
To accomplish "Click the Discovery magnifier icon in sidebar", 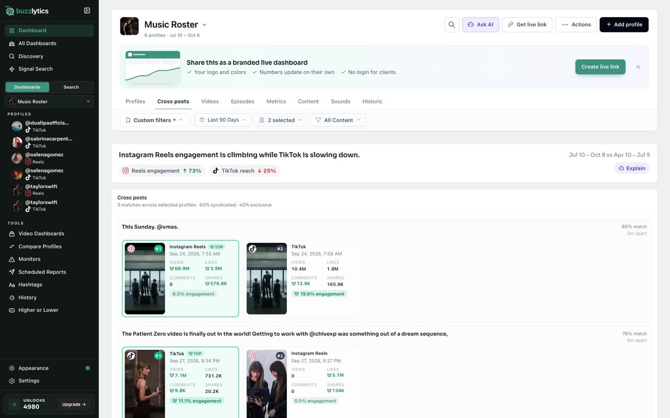I will click(12, 56).
